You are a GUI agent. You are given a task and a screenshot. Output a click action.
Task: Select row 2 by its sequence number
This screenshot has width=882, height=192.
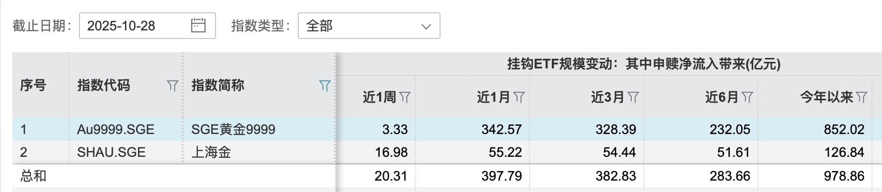point(24,152)
